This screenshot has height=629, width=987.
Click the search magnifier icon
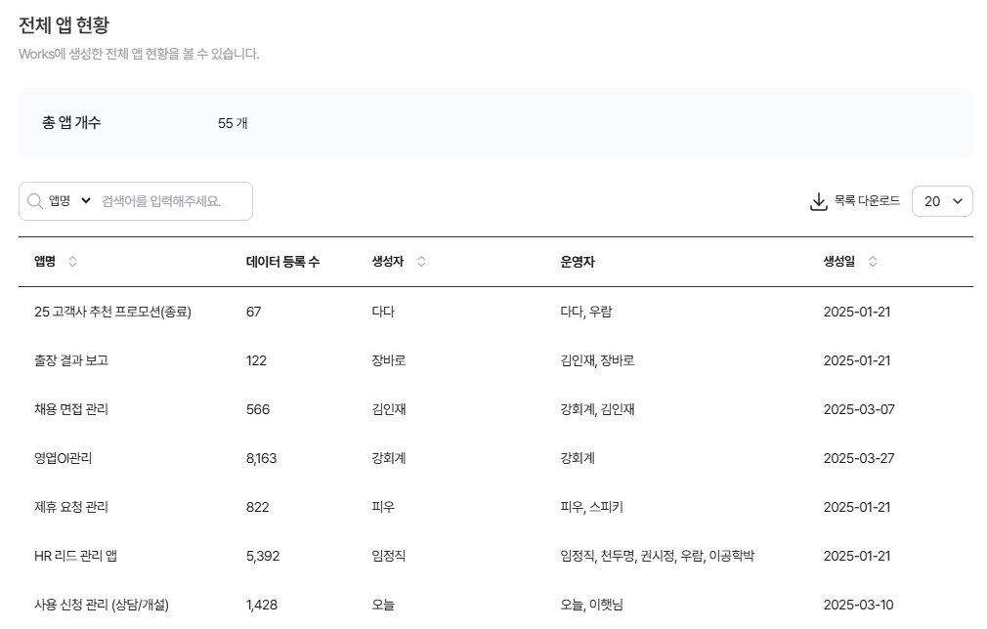tap(35, 201)
